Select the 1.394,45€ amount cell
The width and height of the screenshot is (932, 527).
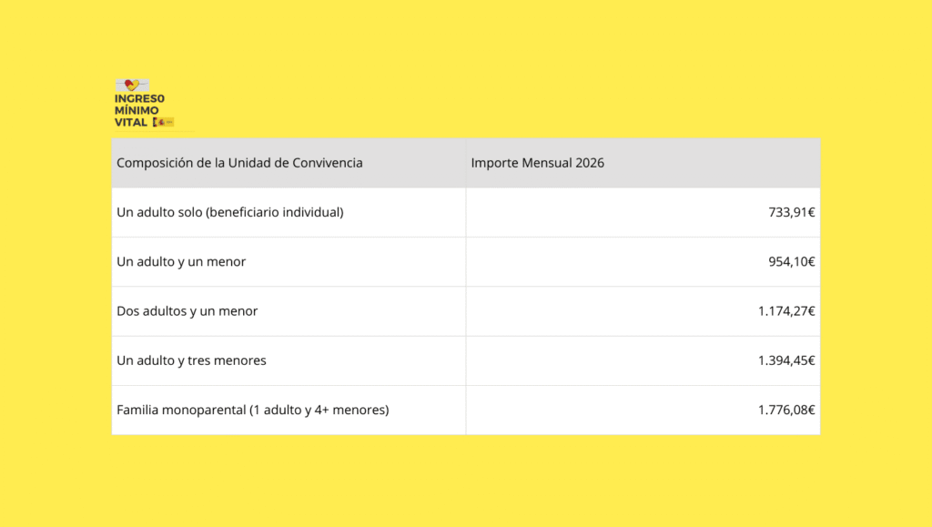(785, 360)
